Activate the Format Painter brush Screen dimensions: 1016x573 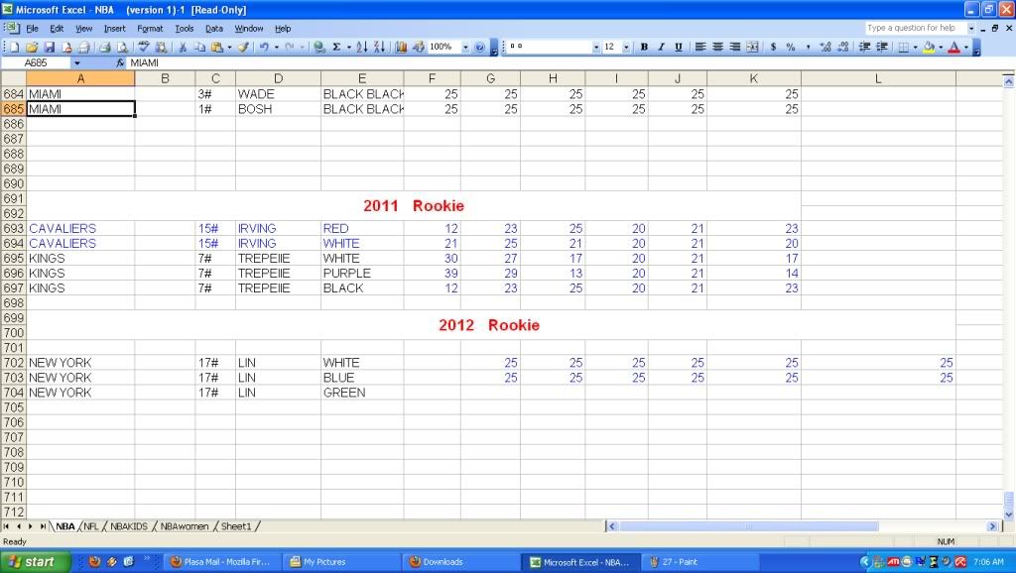click(244, 47)
